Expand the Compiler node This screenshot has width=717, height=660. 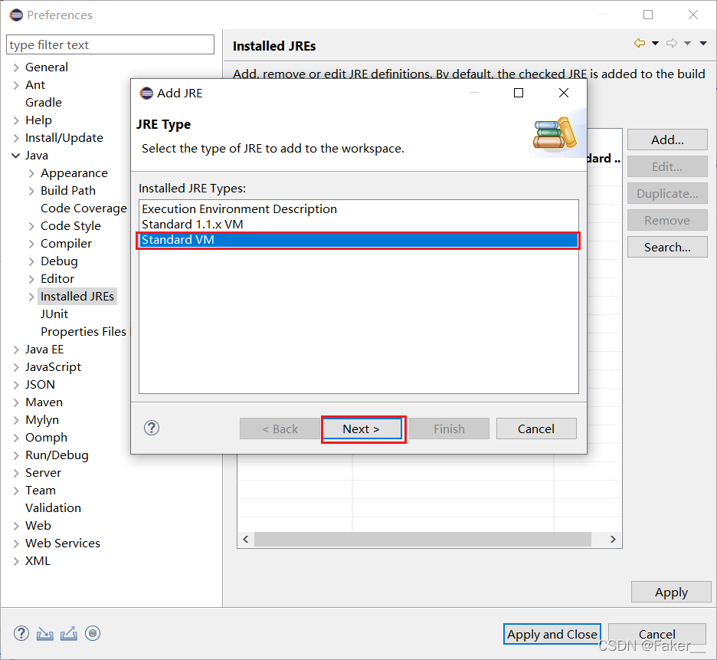[31, 244]
